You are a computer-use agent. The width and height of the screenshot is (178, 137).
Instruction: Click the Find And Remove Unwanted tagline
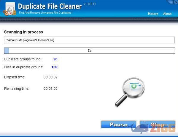46,12
